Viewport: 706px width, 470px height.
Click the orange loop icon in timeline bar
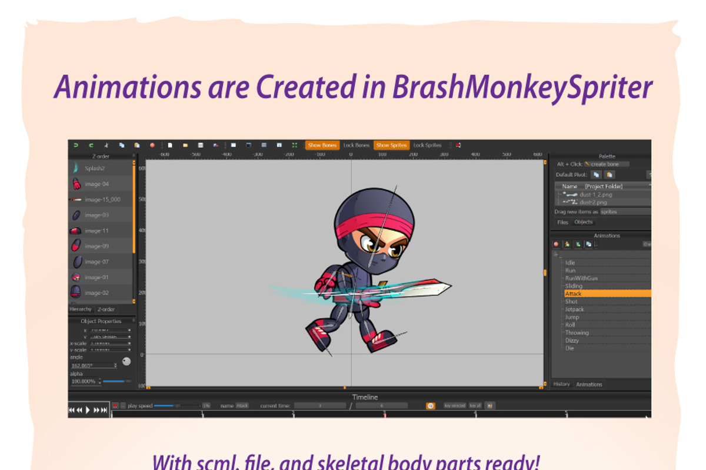[x=431, y=405]
